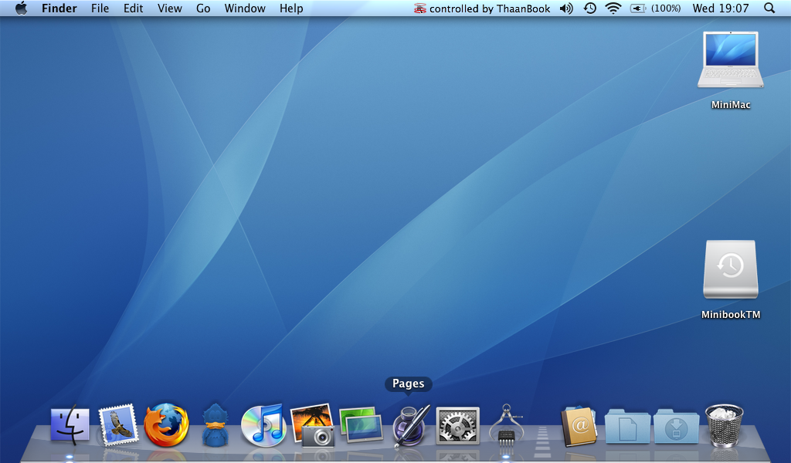Open the Downloads stack folder
Viewport: 791px width, 463px height.
pos(676,426)
